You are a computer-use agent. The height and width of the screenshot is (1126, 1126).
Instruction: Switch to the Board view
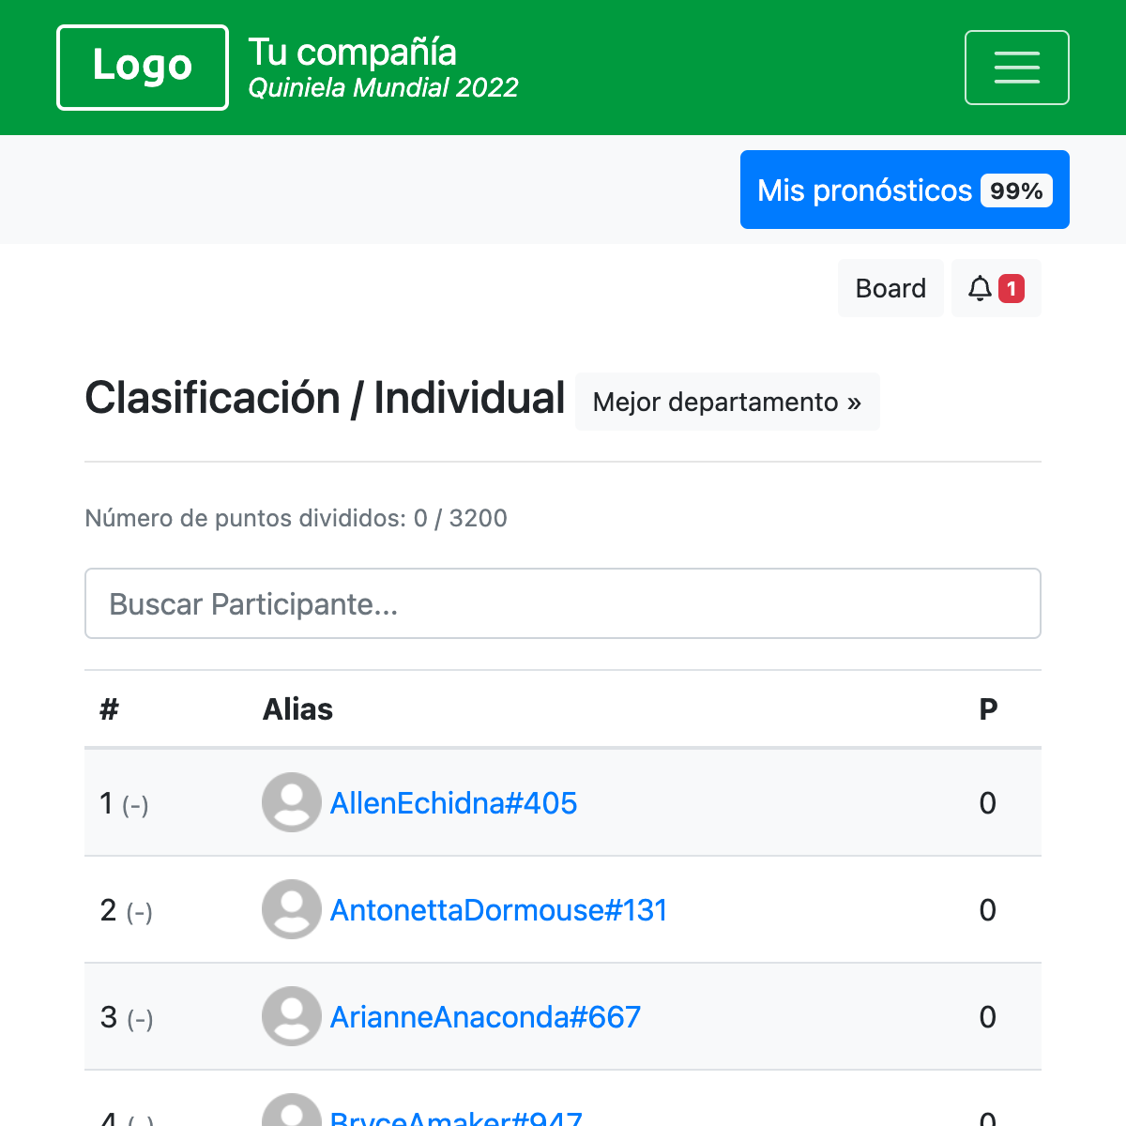tap(890, 288)
